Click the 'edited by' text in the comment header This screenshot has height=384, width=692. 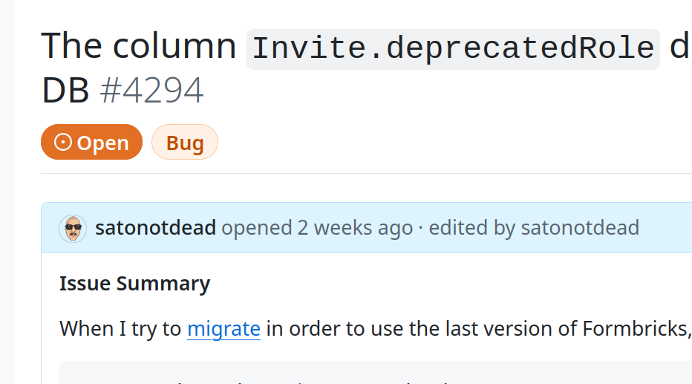coord(471,227)
